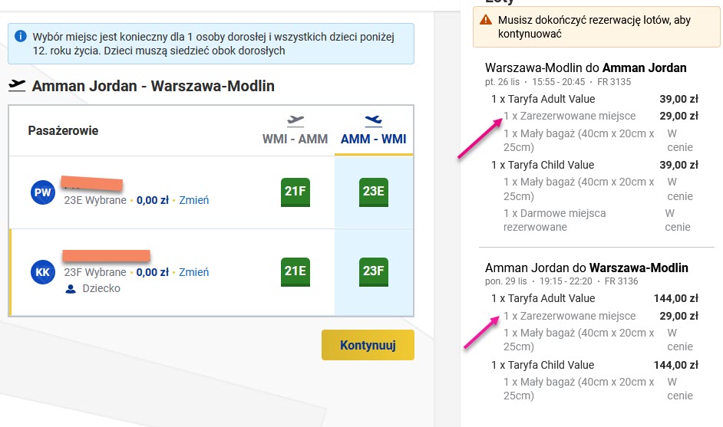Click flight details line containing FR 3135
This screenshot has height=427, width=723.
(x=558, y=82)
